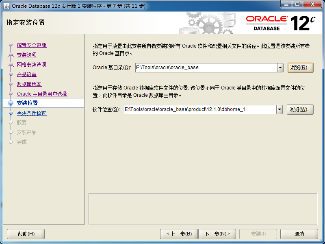Open the Oracle 基目录 dropdown arrow
This screenshot has height=244, width=325.
280,68
